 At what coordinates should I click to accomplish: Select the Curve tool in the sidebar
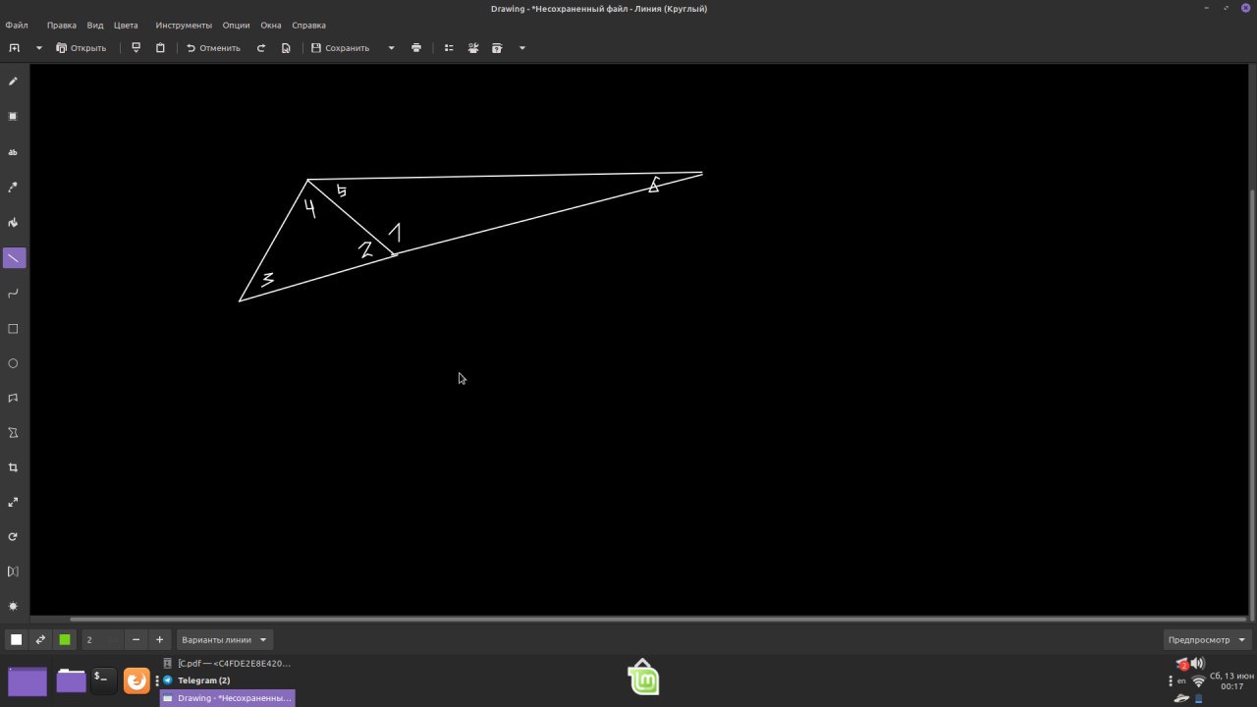pyautogui.click(x=14, y=293)
